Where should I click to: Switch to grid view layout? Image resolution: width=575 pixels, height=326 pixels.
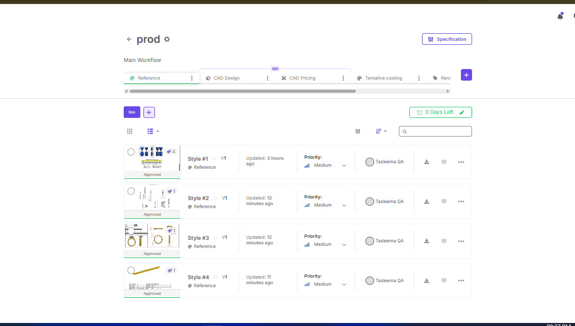coord(130,132)
